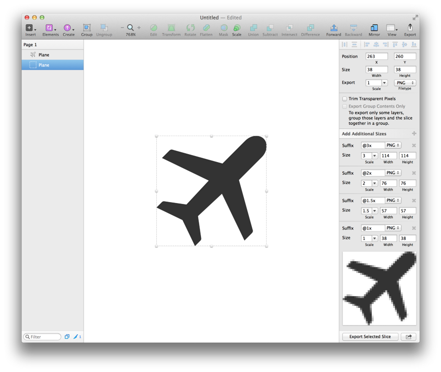Align layers to top edge

pos(395,44)
